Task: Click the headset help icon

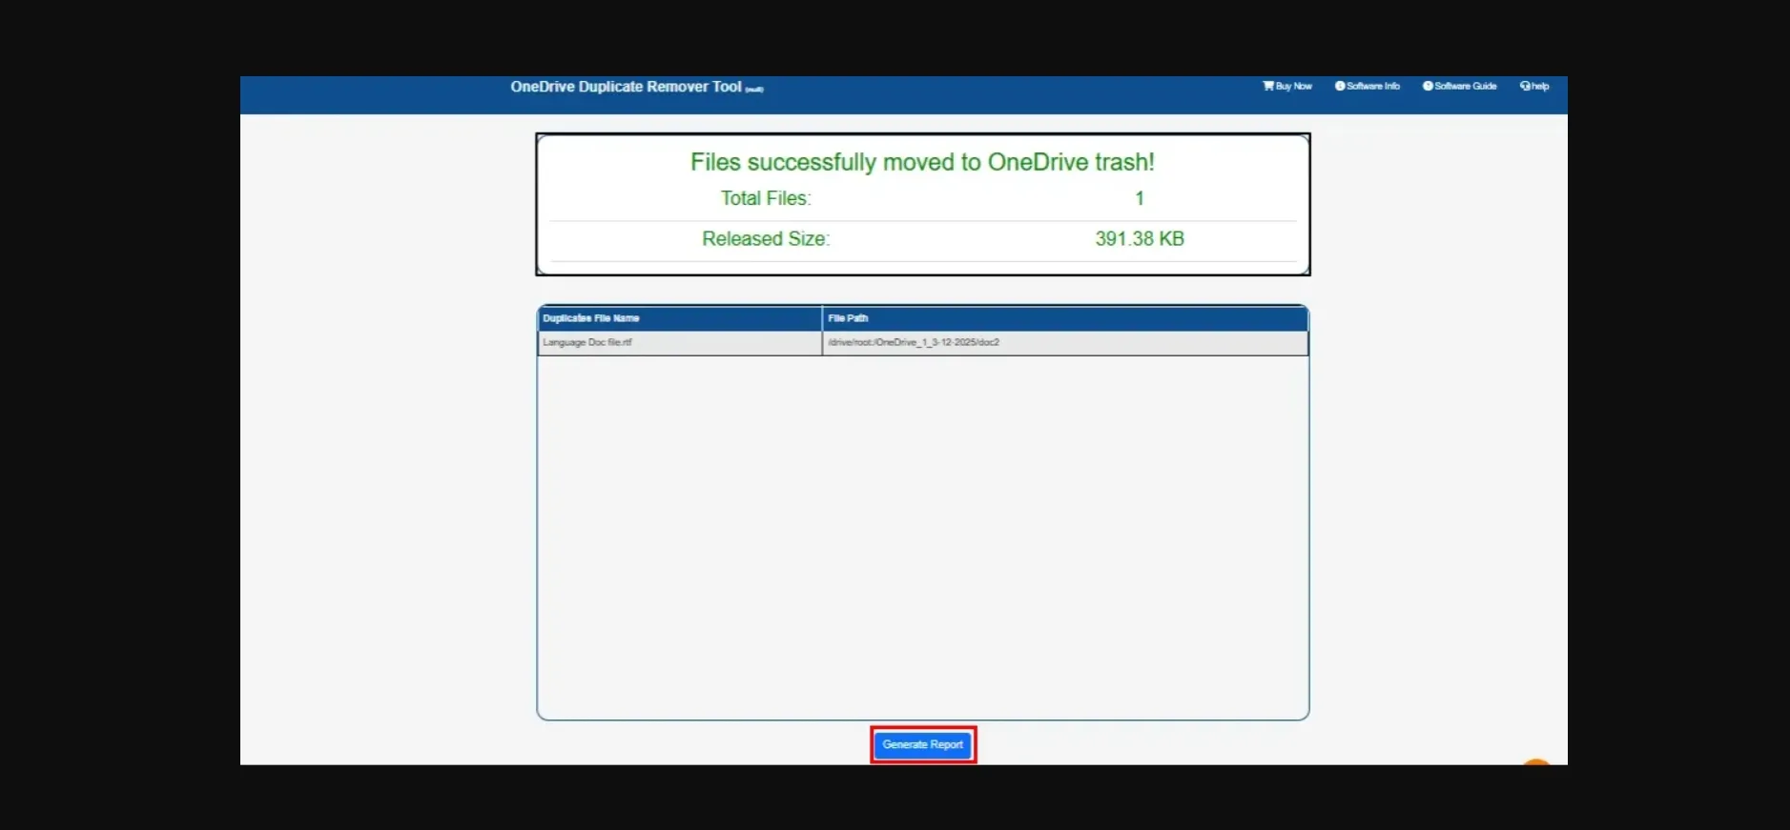Action: coord(1525,86)
